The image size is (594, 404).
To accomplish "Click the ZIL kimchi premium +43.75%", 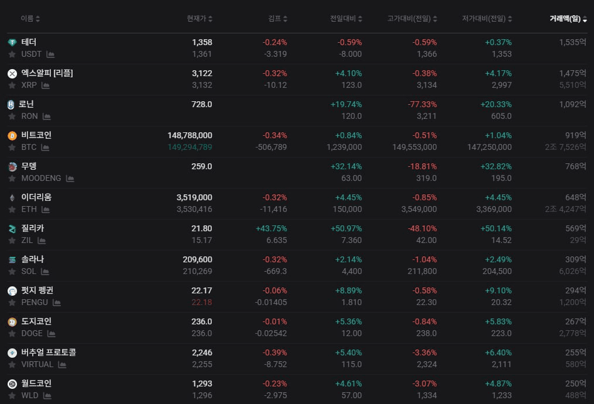I will tap(271, 229).
